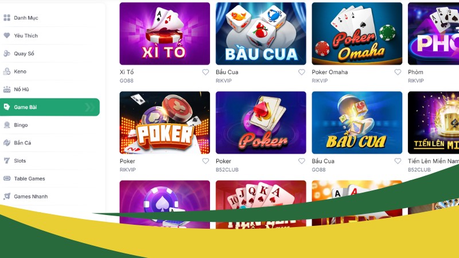
Task: Favorite the Xì Tố game with heart
Action: [x=205, y=72]
